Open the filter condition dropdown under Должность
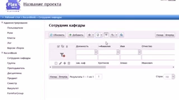 [96, 52]
